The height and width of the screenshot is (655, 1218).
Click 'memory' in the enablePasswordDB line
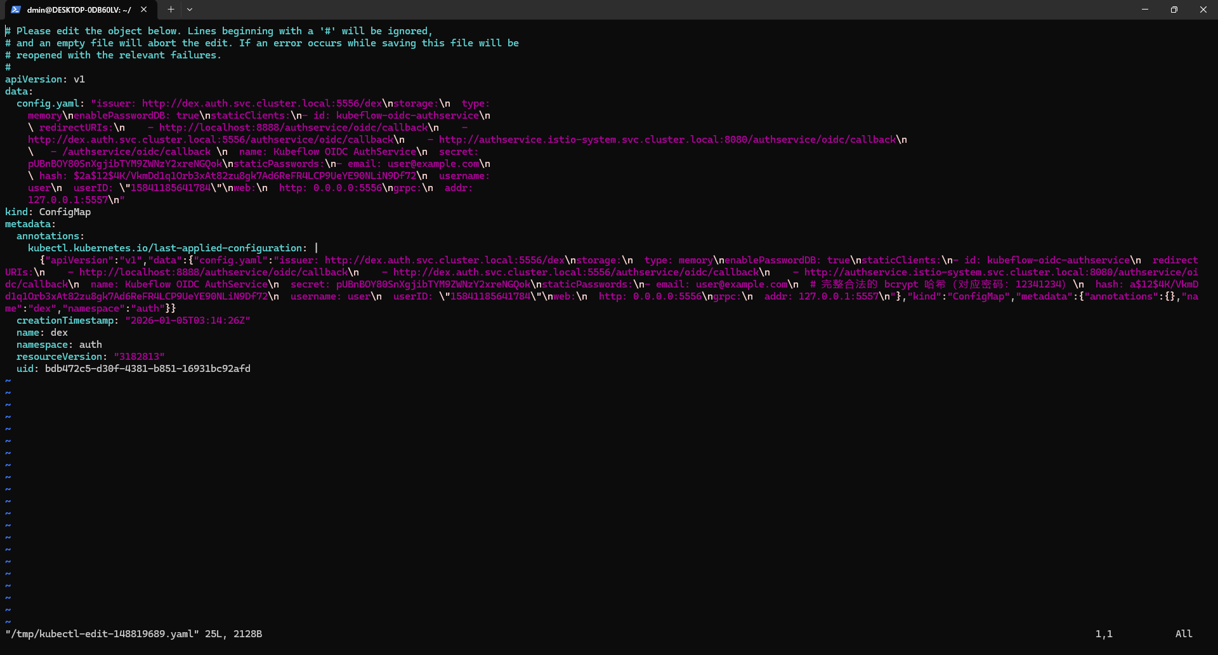(45, 116)
